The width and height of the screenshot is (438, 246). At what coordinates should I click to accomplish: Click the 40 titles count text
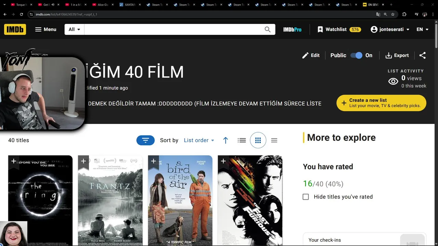pyautogui.click(x=18, y=140)
